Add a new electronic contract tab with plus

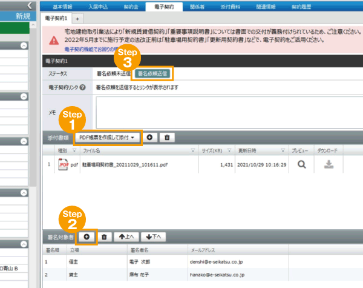click(77, 19)
